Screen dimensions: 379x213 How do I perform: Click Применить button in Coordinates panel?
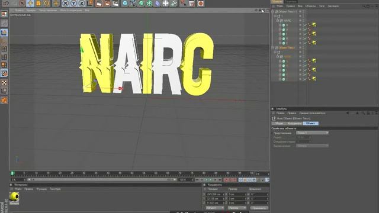[259, 208]
